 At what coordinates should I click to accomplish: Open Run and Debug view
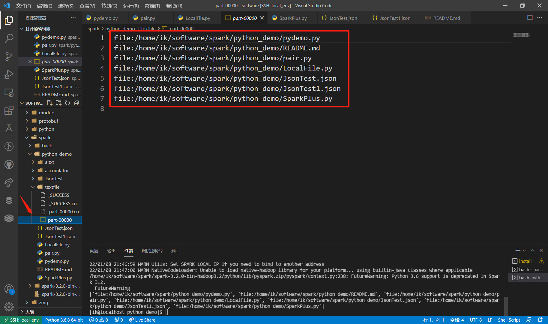9,74
